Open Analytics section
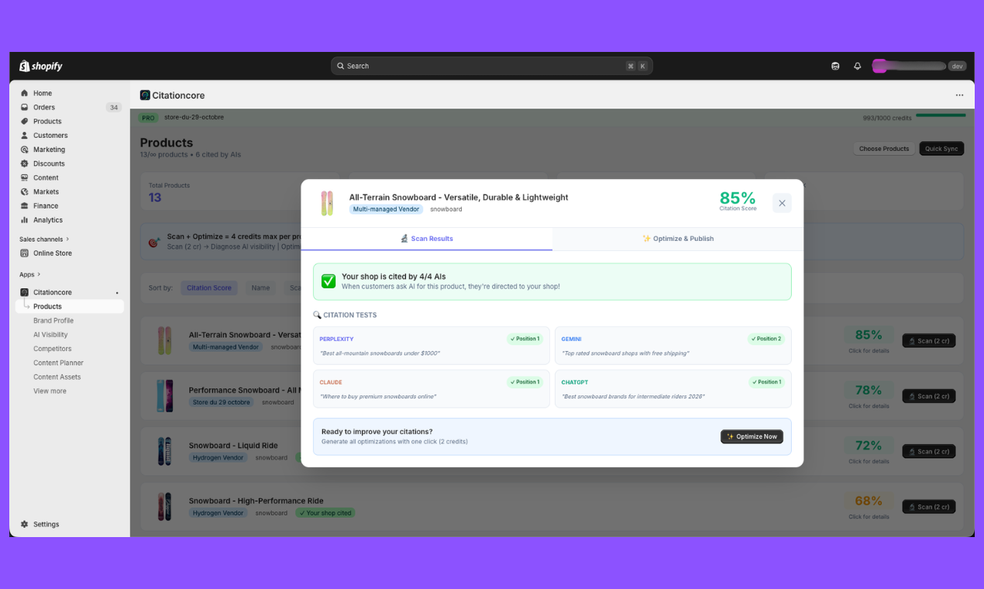Image resolution: width=984 pixels, height=589 pixels. [x=47, y=220]
